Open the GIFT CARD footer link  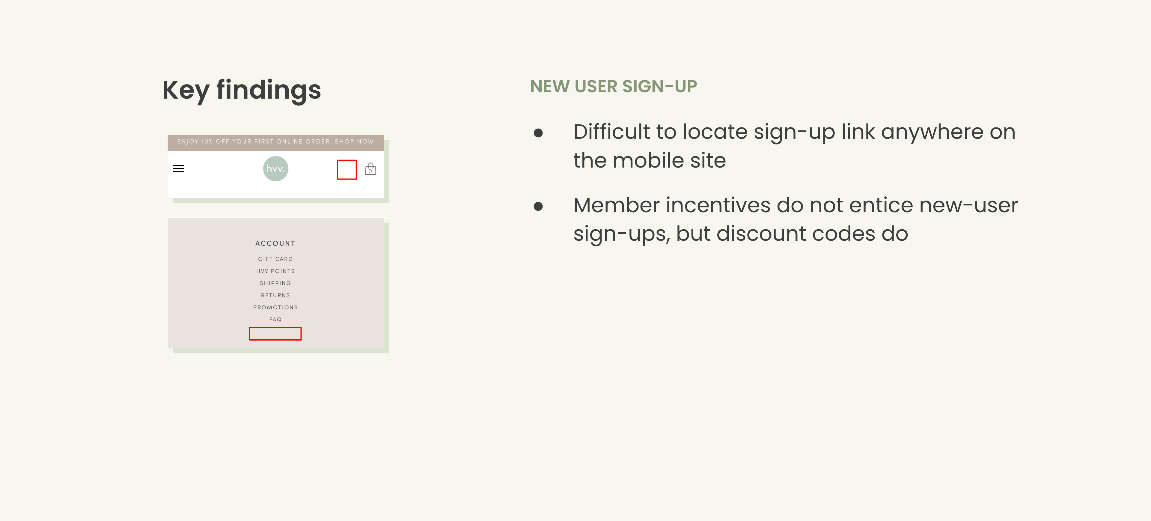[x=275, y=259]
